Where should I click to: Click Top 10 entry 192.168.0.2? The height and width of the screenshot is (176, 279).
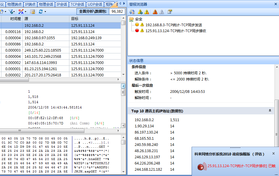click(x=144, y=120)
